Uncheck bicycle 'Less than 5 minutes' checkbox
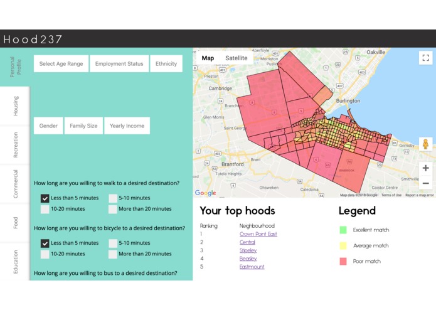This screenshot has width=436, height=310. (45, 243)
